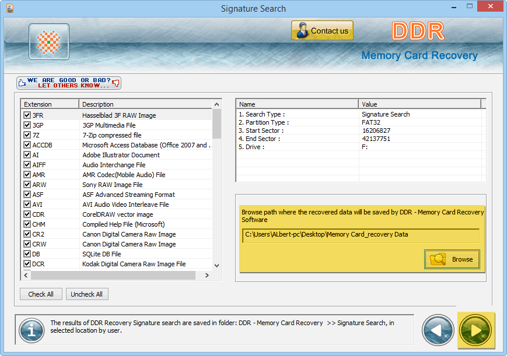The width and height of the screenshot is (507, 356).
Task: Select '3GP Multimedia File' description
Action: 109,125
